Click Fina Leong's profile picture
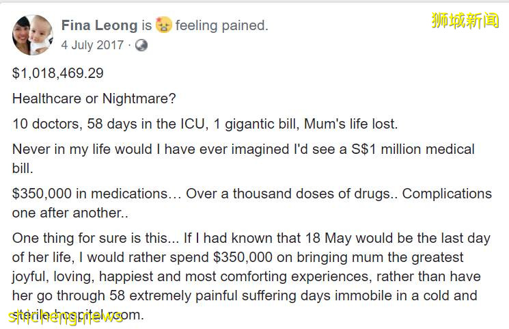 click(32, 35)
